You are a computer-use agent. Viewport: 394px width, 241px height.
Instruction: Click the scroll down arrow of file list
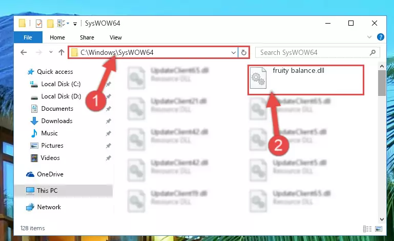[382, 219]
